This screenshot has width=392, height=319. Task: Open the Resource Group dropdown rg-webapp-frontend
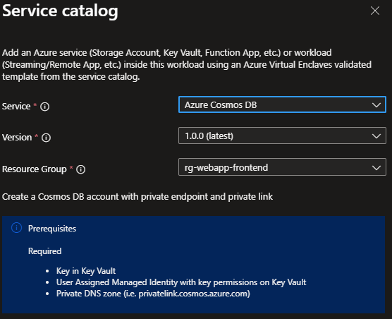[x=282, y=167]
